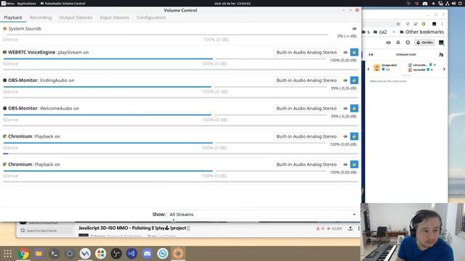Open the blue wave-logo app in dock
Viewport: 465px width, 261px height.
click(x=85, y=254)
